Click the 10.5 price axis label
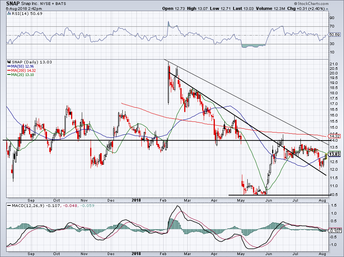The image size is (344, 257). coord(333,194)
